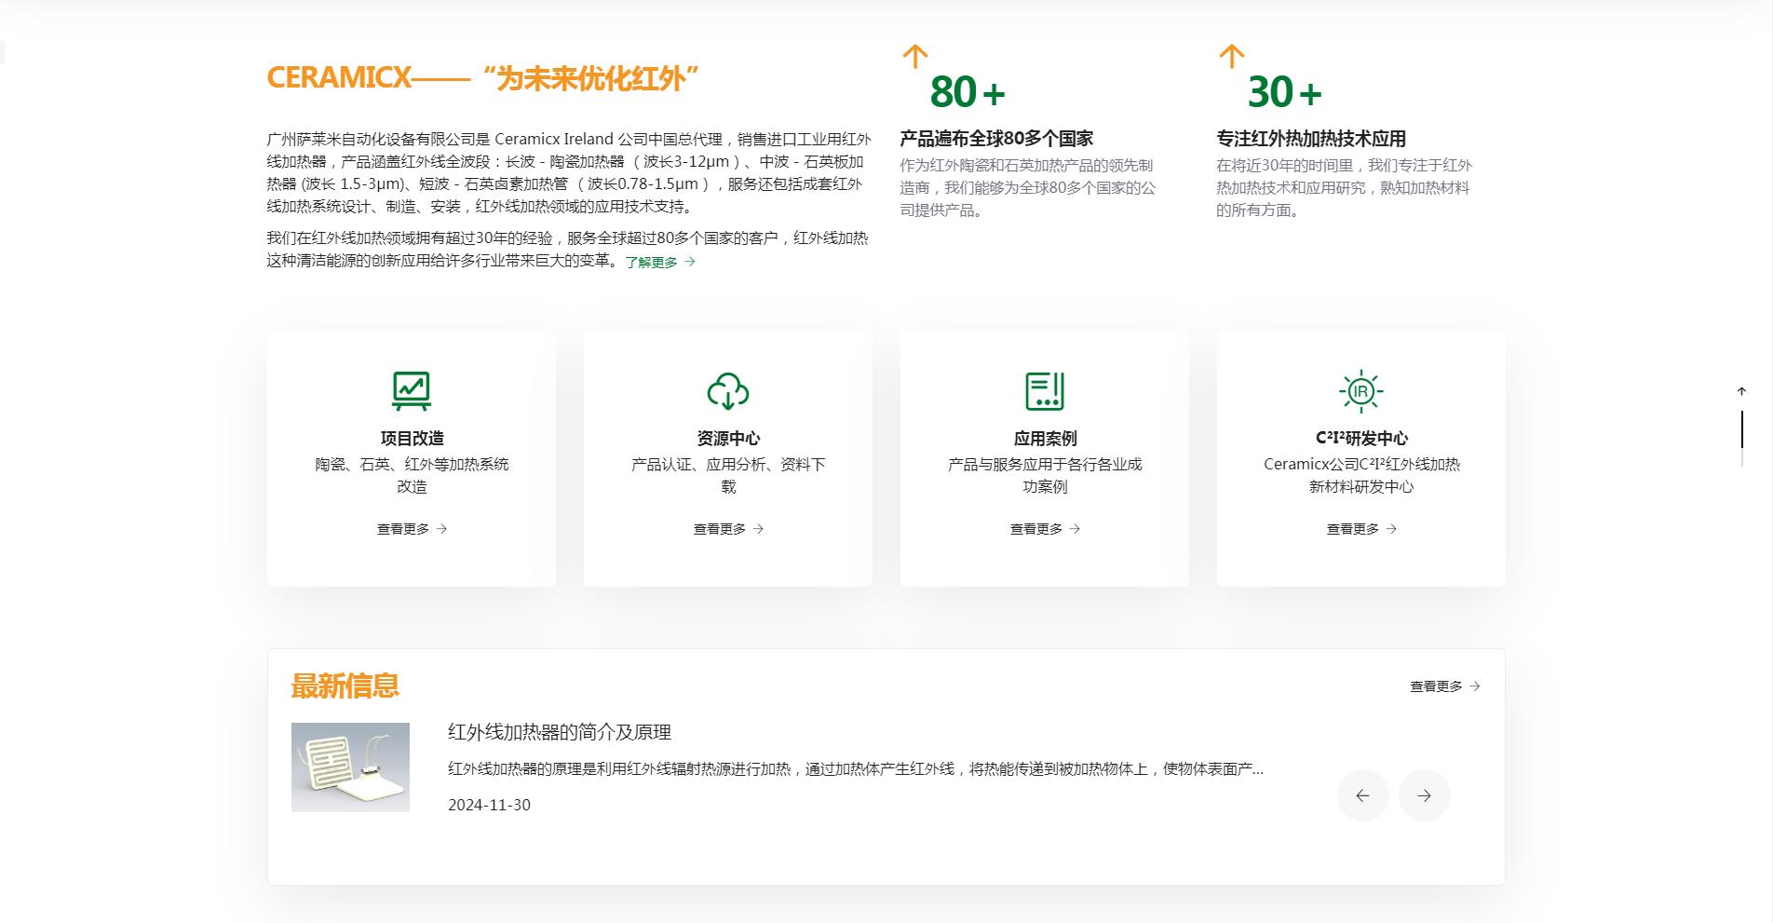Click the scroll-to-top arrow on the right edge

[x=1741, y=391]
